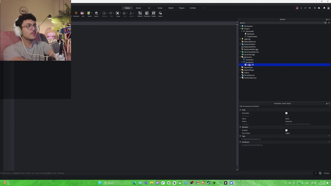The width and height of the screenshot is (331, 186).
Task: Select Backpack in the Explorer
Action: [251, 34]
